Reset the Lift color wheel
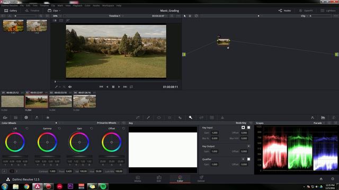The height and width of the screenshot is (190, 339). point(27,128)
